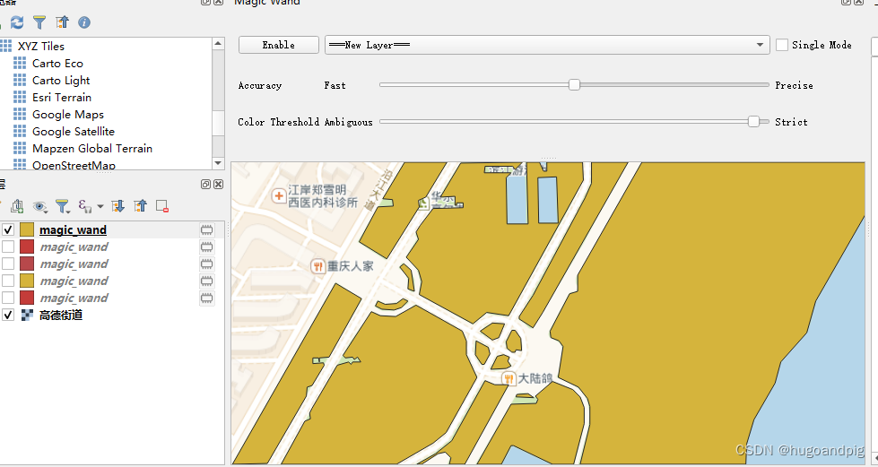Open Manage Map Themes eye icon
Image resolution: width=878 pixels, height=467 pixels.
39,206
